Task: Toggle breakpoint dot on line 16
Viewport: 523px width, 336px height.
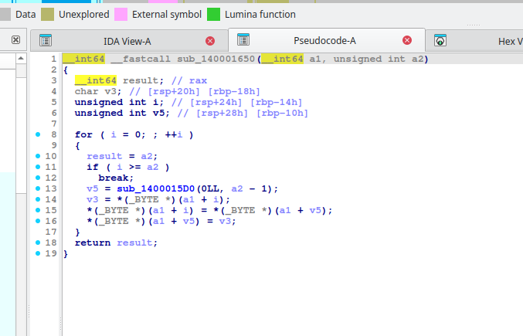Action: (x=38, y=221)
